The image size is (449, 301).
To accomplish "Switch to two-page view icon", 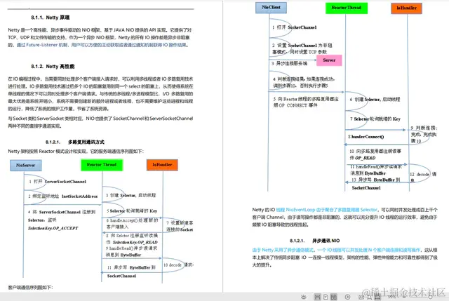I will (334, 297).
